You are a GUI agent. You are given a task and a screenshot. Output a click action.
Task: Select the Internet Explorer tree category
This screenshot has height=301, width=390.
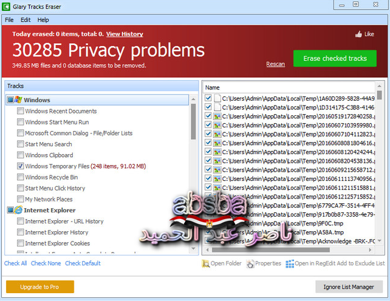97,210
